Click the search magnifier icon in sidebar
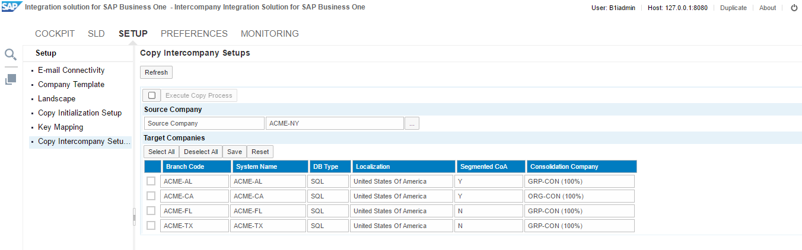The height and width of the screenshot is (250, 802). (11, 55)
